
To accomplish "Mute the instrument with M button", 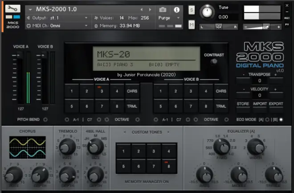I will tap(192, 24).
